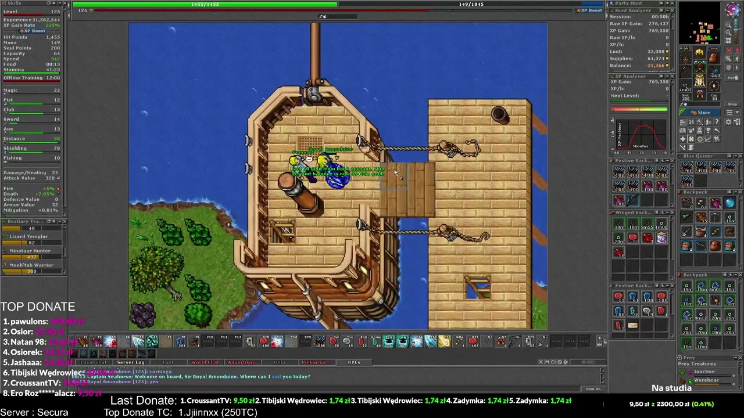The width and height of the screenshot is (744, 418).
Task: Go up one level in Winged Backpack
Action: tap(663, 212)
